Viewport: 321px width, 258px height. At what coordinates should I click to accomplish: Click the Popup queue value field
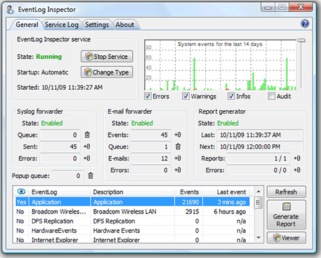coord(68,176)
